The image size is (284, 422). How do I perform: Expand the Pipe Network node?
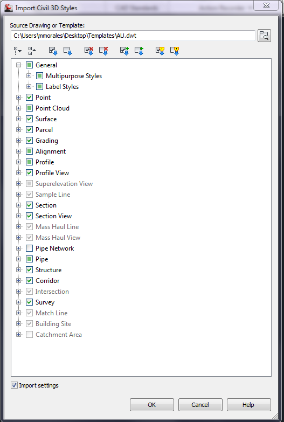(18, 248)
